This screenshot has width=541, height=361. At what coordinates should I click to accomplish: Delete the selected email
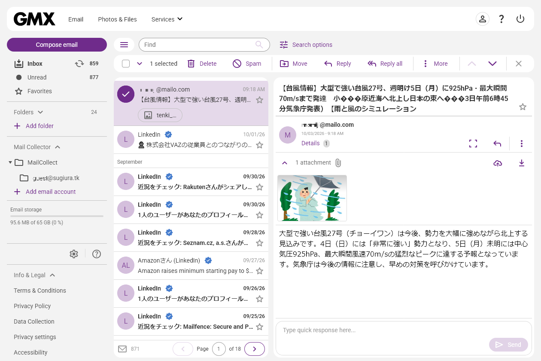(x=202, y=64)
